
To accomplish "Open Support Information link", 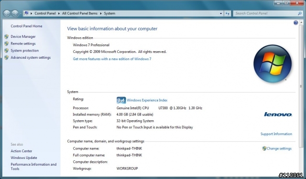I will [276, 134].
